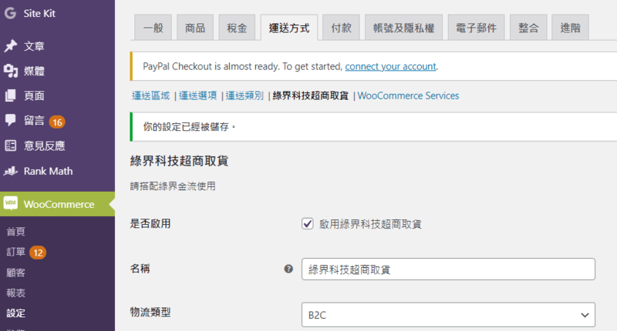Open the WooCommerce Services link
617x331 pixels.
(408, 96)
